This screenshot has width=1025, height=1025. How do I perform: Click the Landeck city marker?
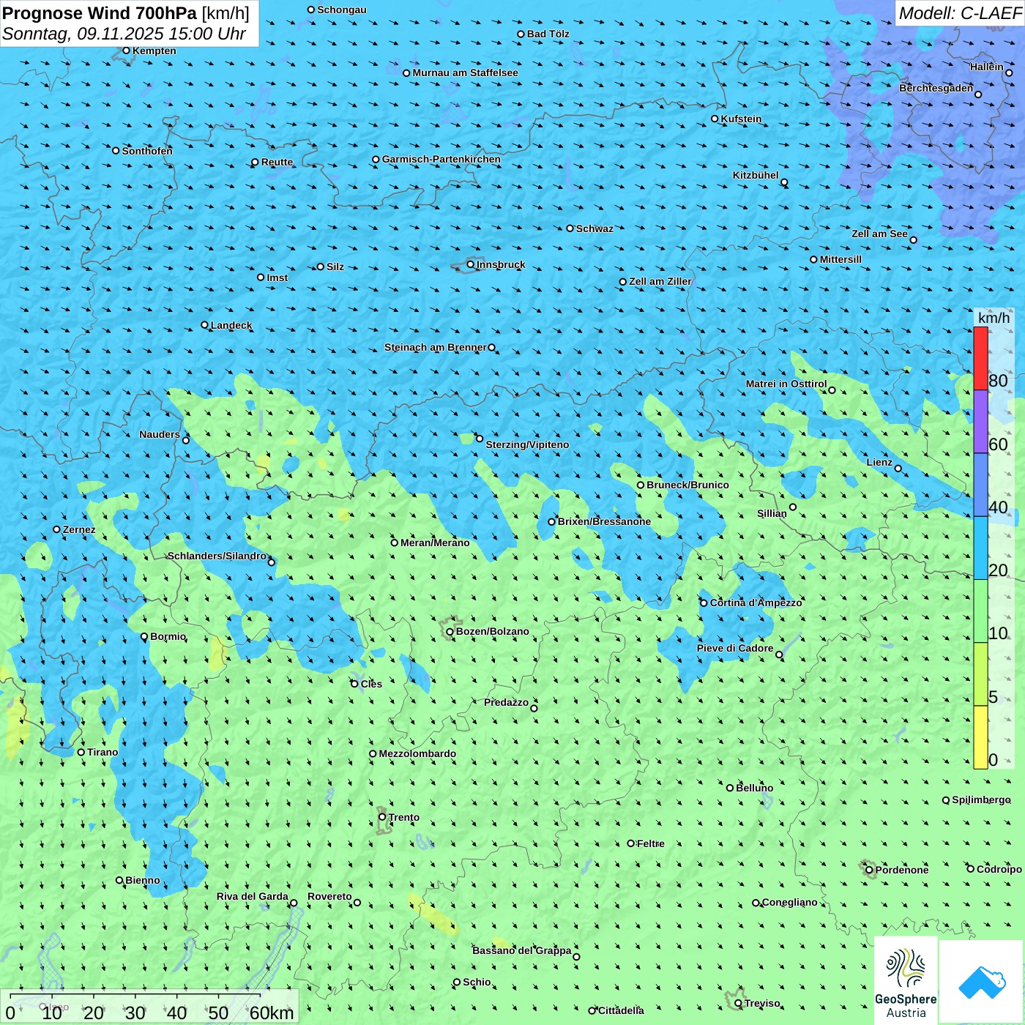click(204, 325)
